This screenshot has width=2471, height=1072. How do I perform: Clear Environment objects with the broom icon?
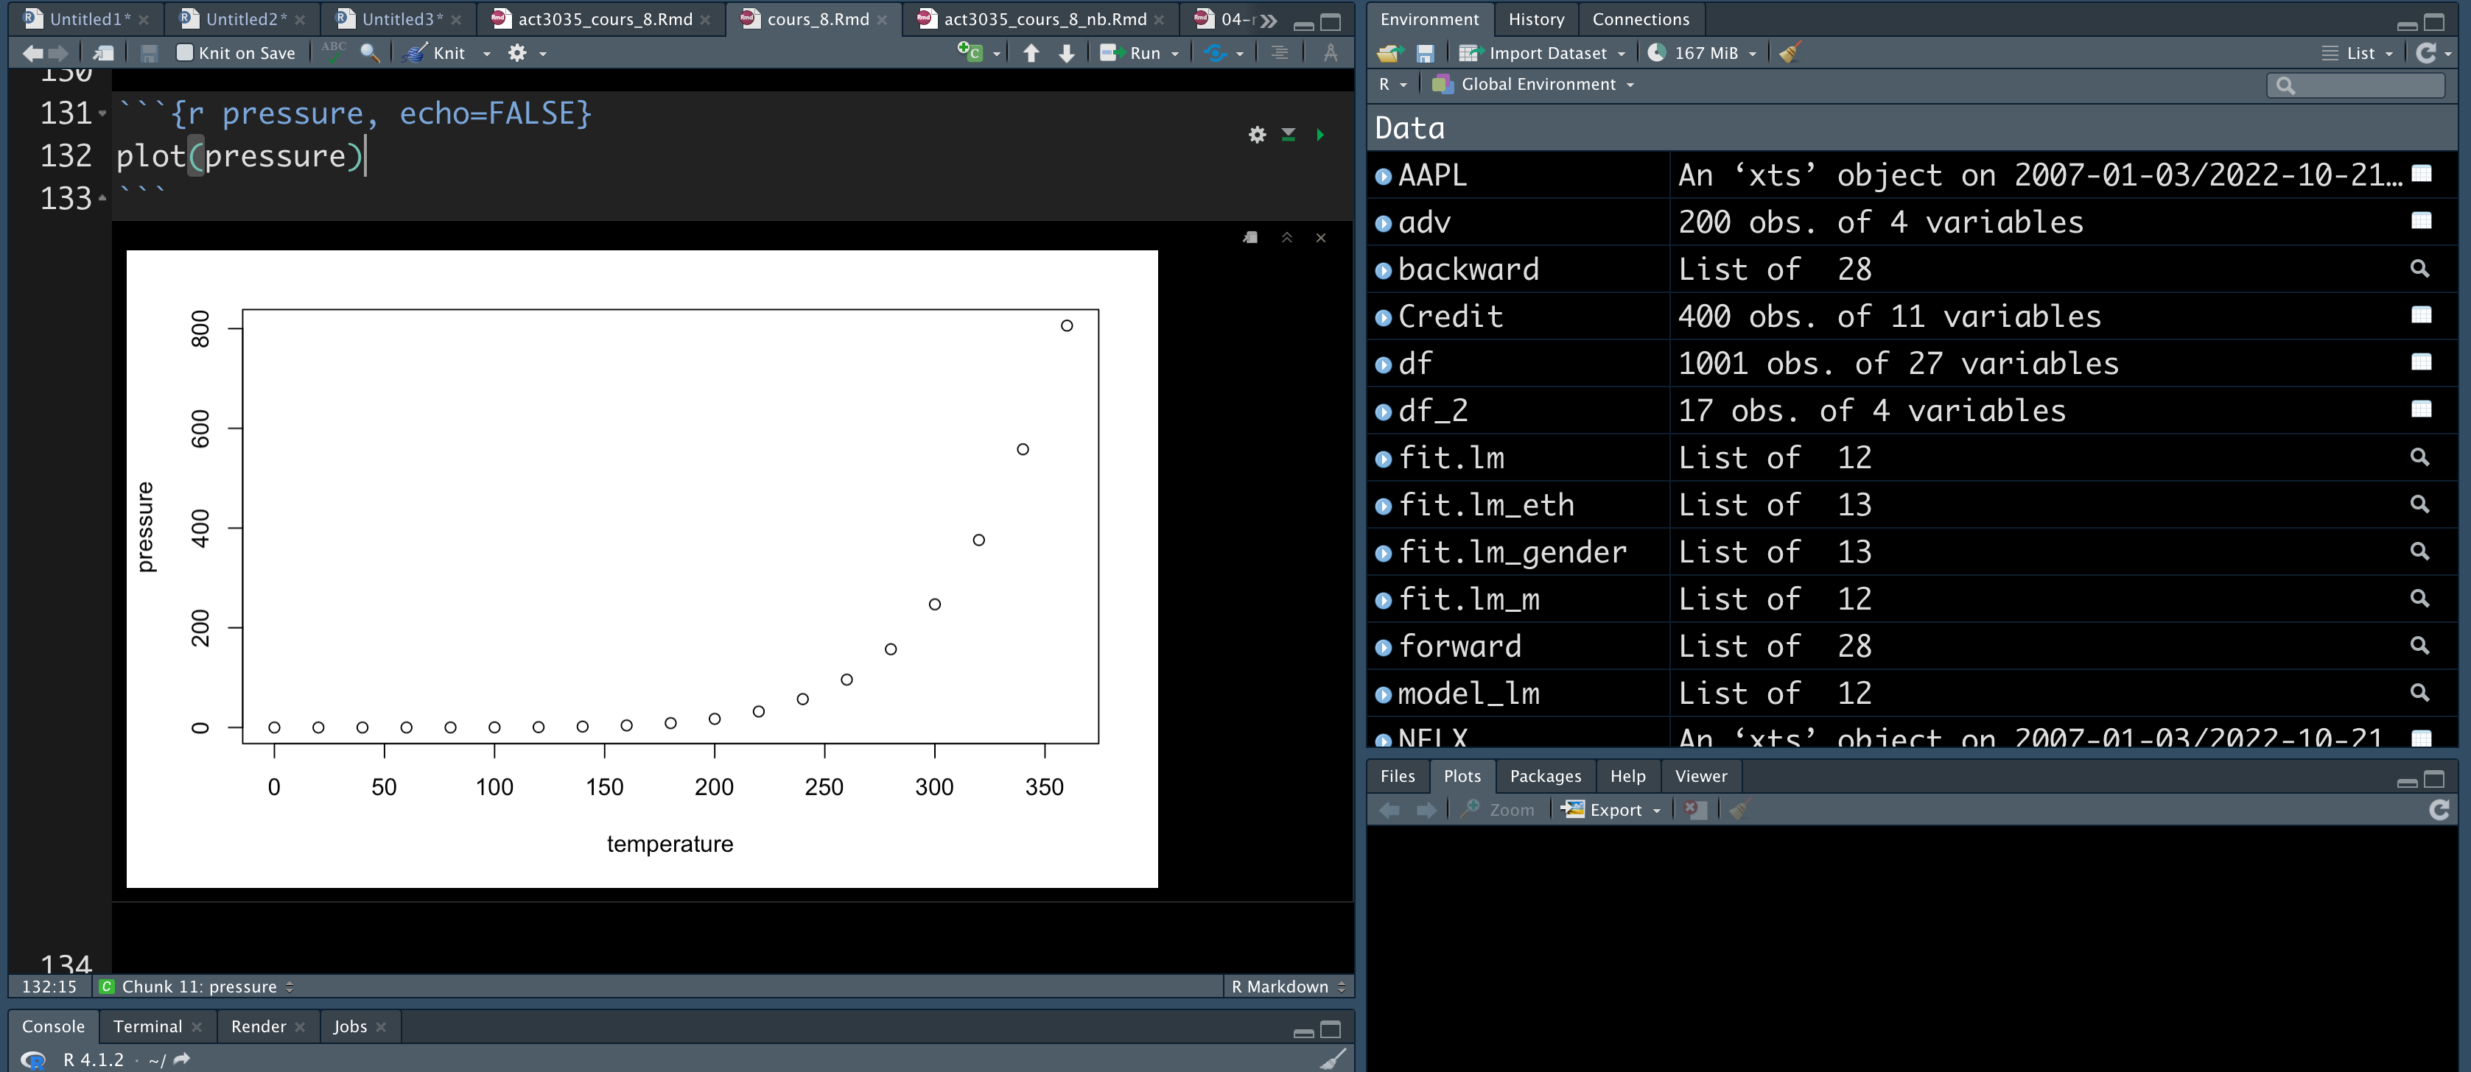[x=1790, y=53]
